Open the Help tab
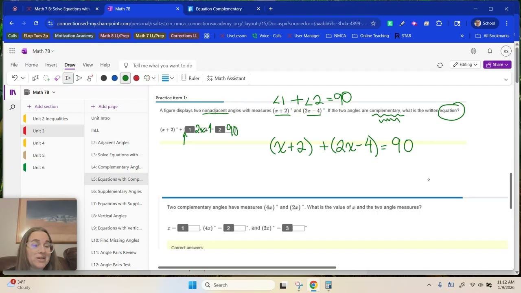 pos(105,65)
